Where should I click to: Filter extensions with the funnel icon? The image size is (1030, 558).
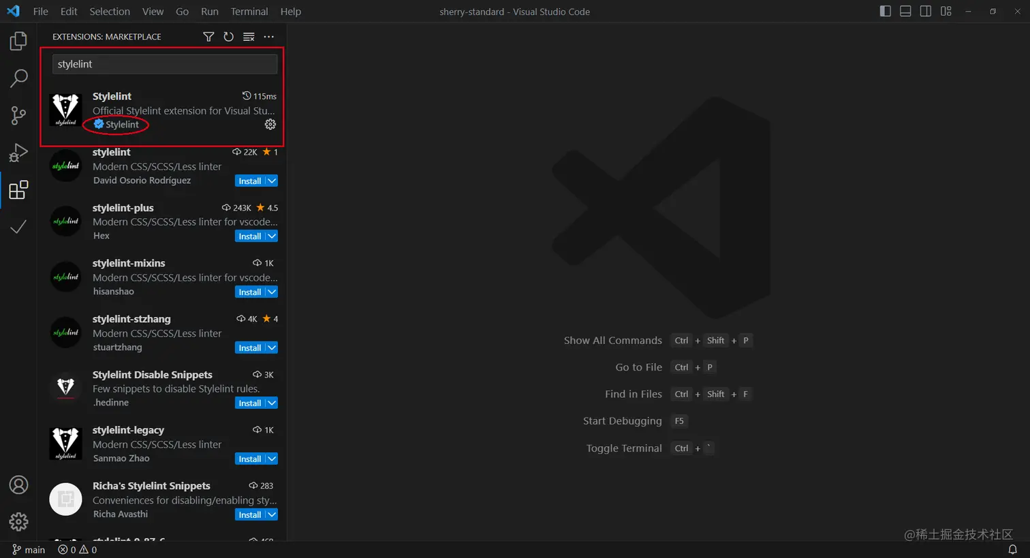[x=208, y=37]
